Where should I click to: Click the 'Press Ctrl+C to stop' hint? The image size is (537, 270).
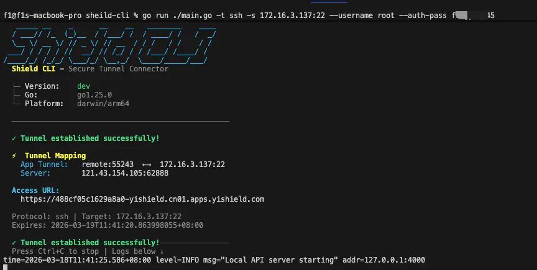point(55,251)
